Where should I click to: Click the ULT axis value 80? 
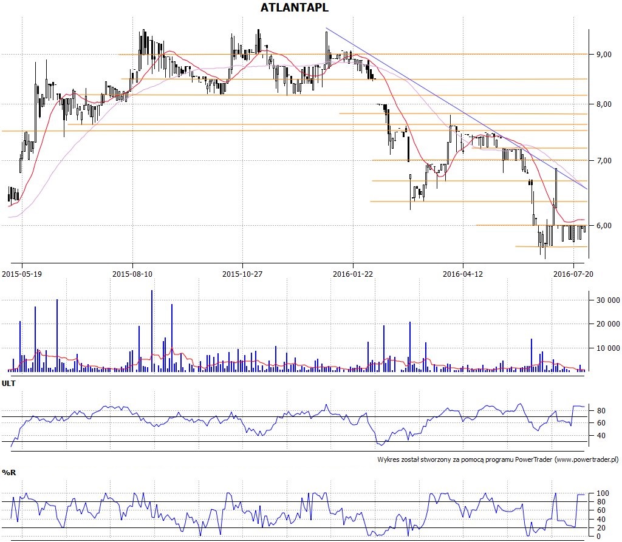[x=601, y=411]
